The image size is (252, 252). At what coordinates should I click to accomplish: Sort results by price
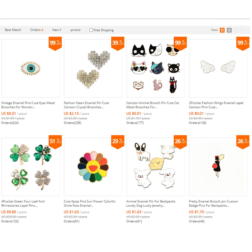coord(76,30)
